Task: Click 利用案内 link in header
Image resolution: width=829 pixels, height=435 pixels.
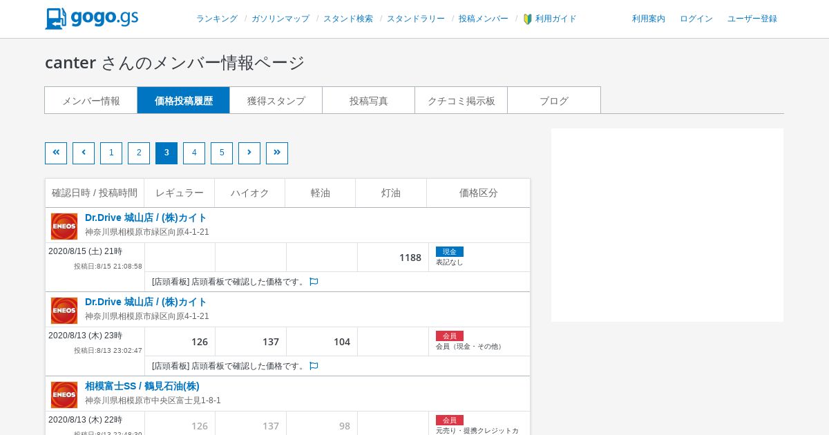Action: click(649, 19)
